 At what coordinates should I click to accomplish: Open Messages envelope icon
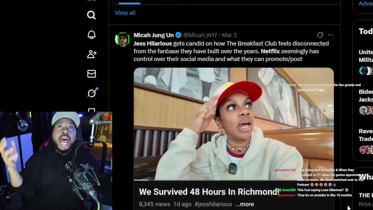pyautogui.click(x=92, y=74)
